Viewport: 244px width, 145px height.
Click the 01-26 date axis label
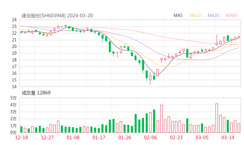pos(125,137)
